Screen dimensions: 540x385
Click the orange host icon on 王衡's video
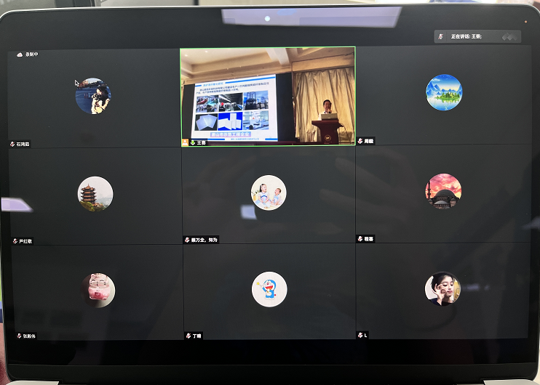point(185,142)
